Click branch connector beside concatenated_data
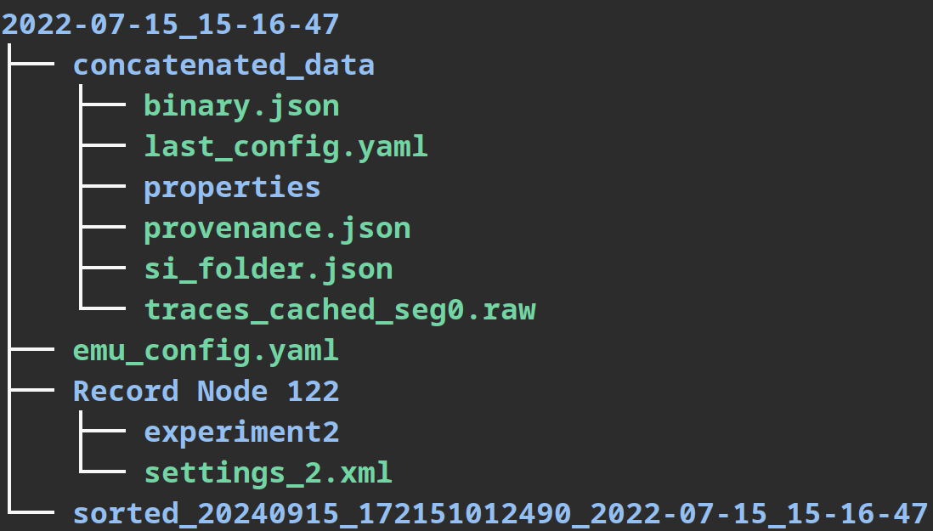 point(31,64)
